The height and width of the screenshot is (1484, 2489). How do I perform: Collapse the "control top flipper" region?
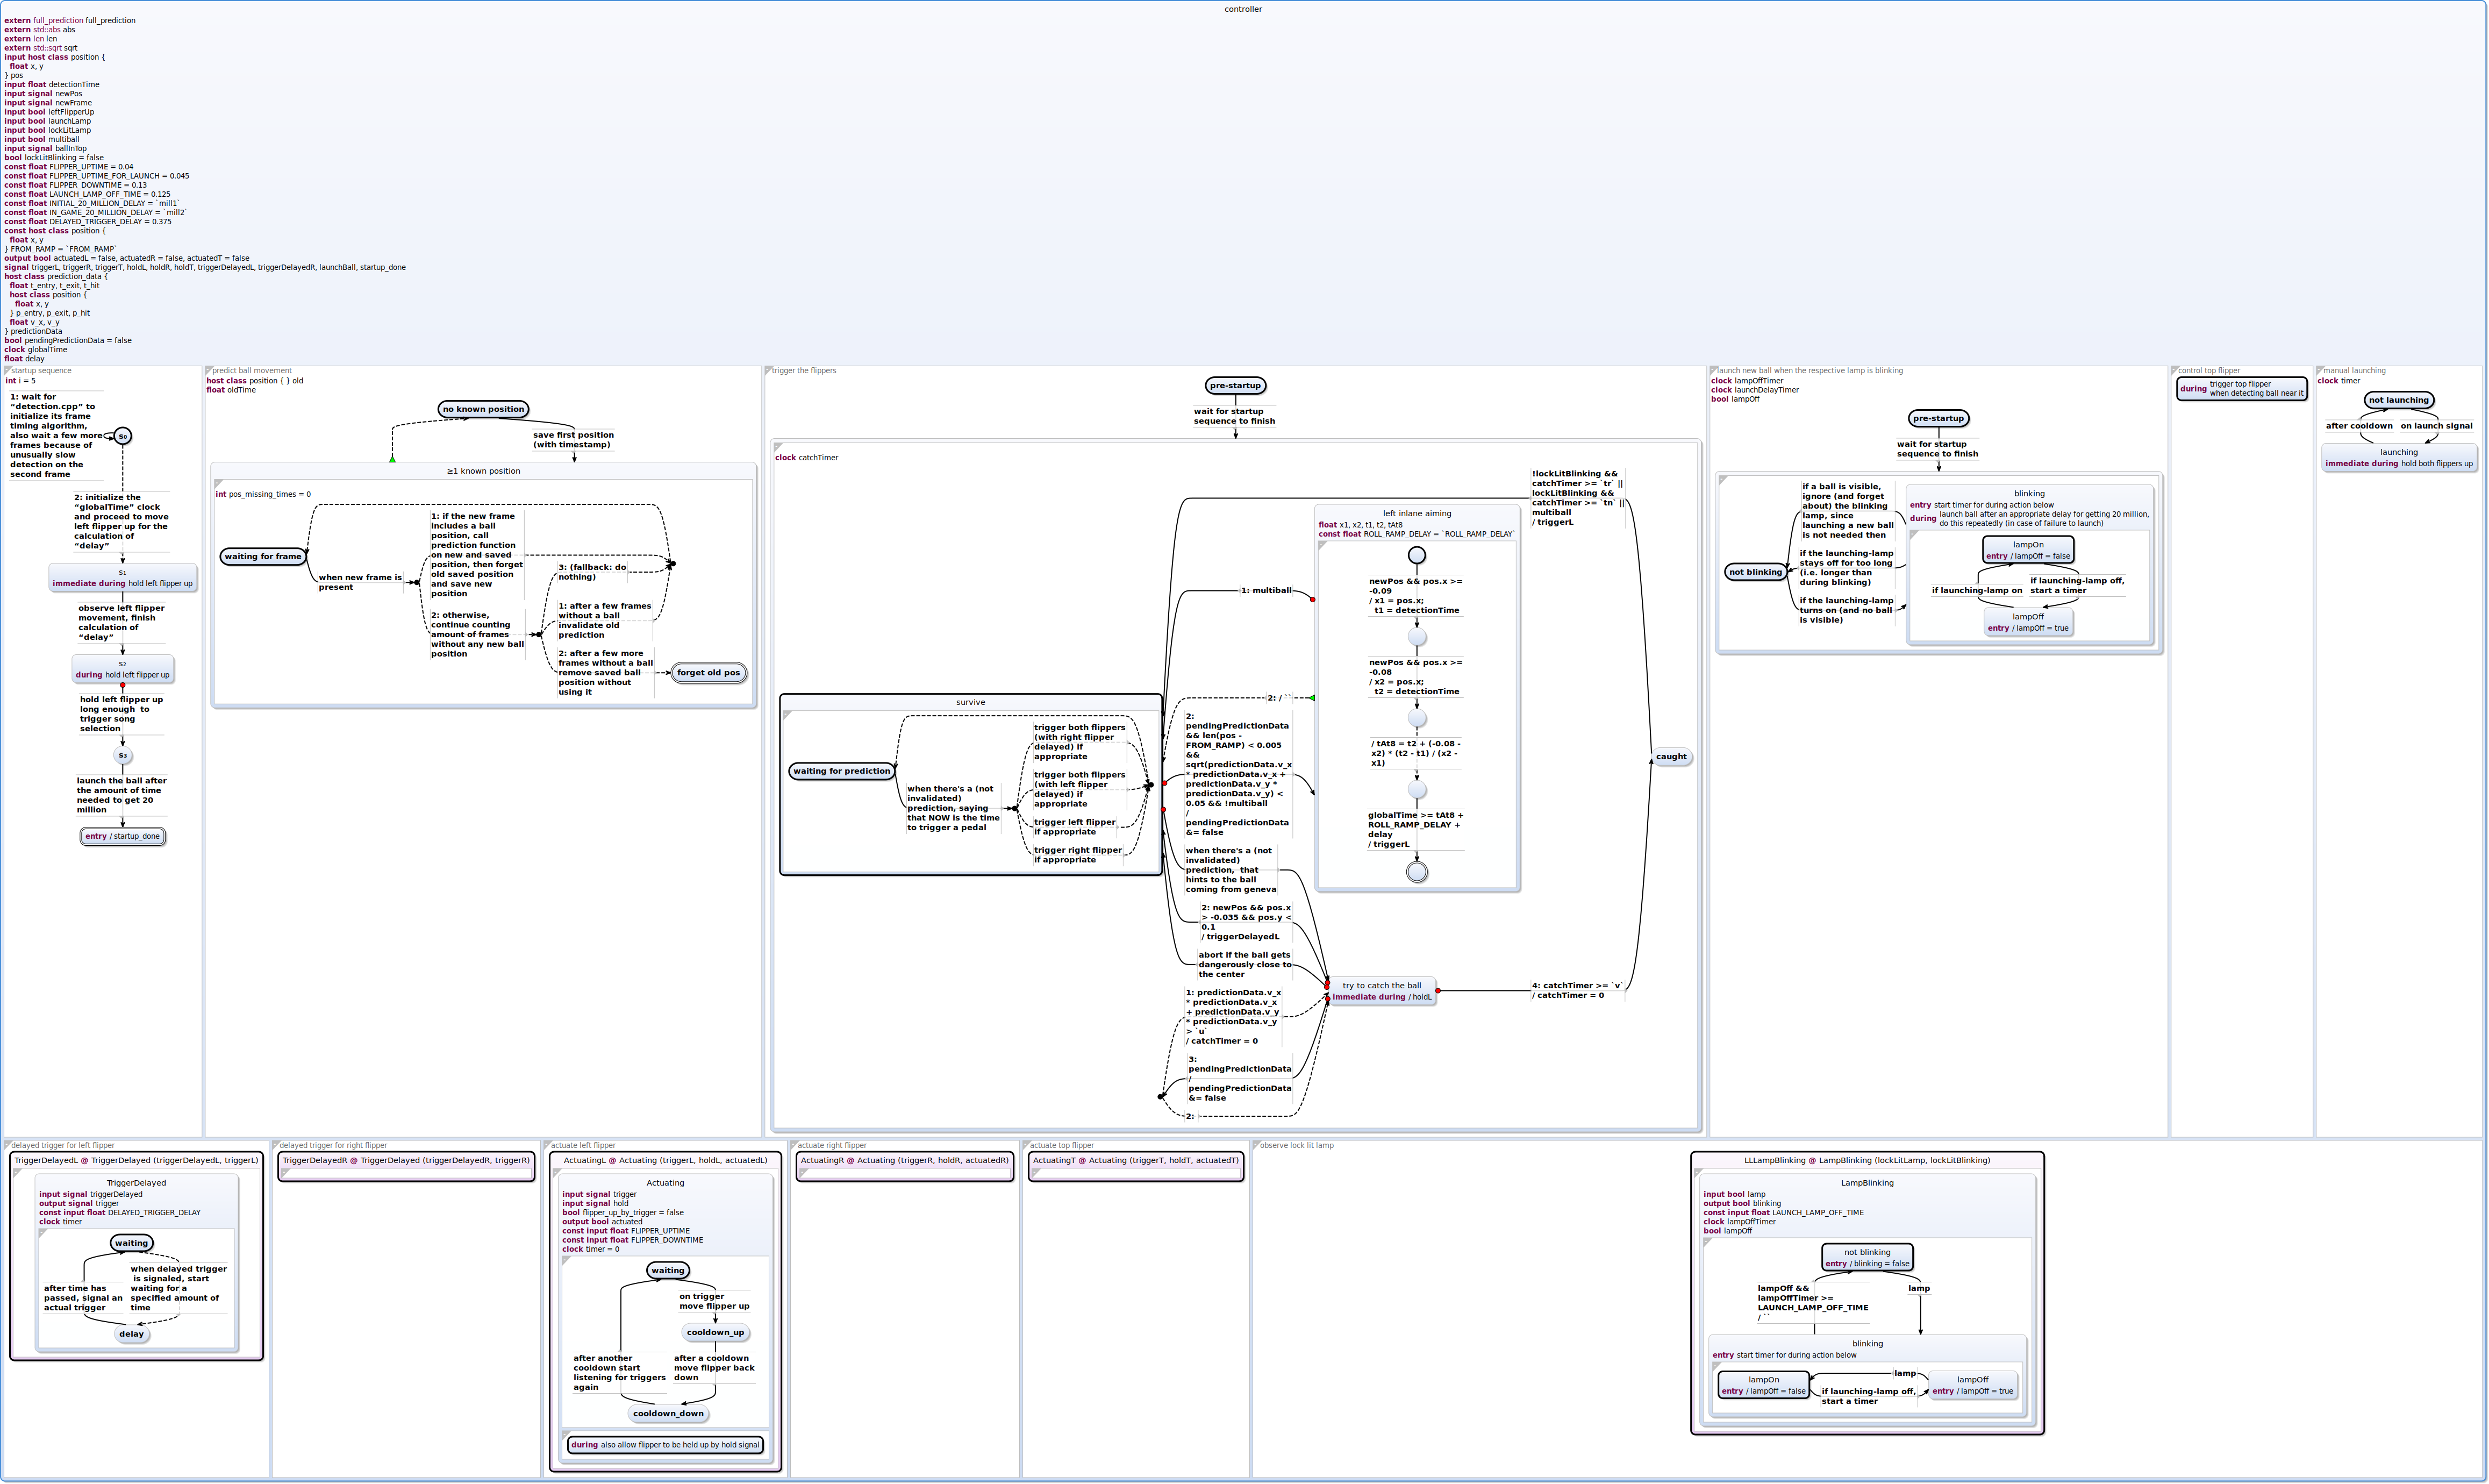[x=2175, y=371]
